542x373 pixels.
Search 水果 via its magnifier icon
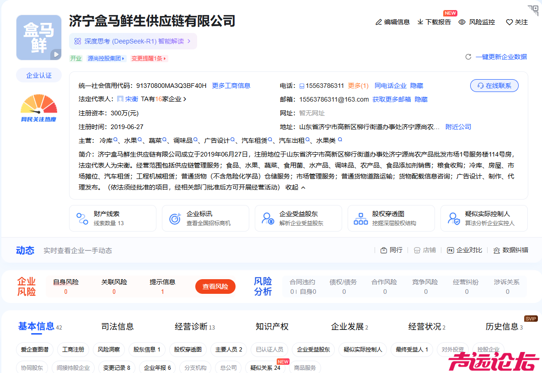[x=140, y=140]
